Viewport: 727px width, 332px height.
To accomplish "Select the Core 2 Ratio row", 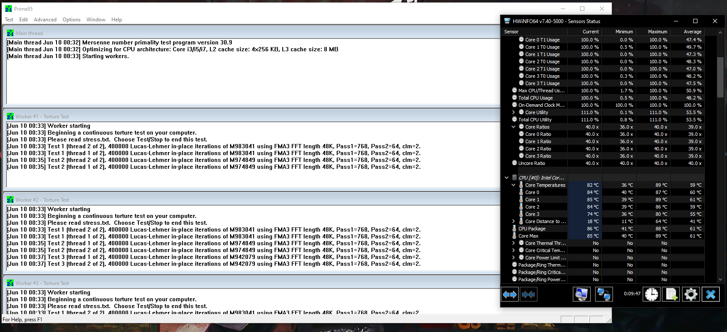I will click(x=603, y=149).
